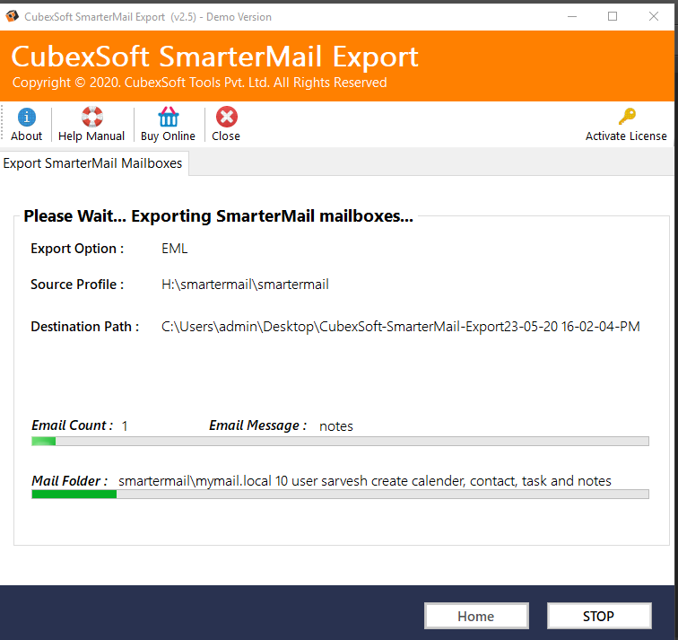
Task: Click the Mail Folder progress bar
Action: click(340, 494)
